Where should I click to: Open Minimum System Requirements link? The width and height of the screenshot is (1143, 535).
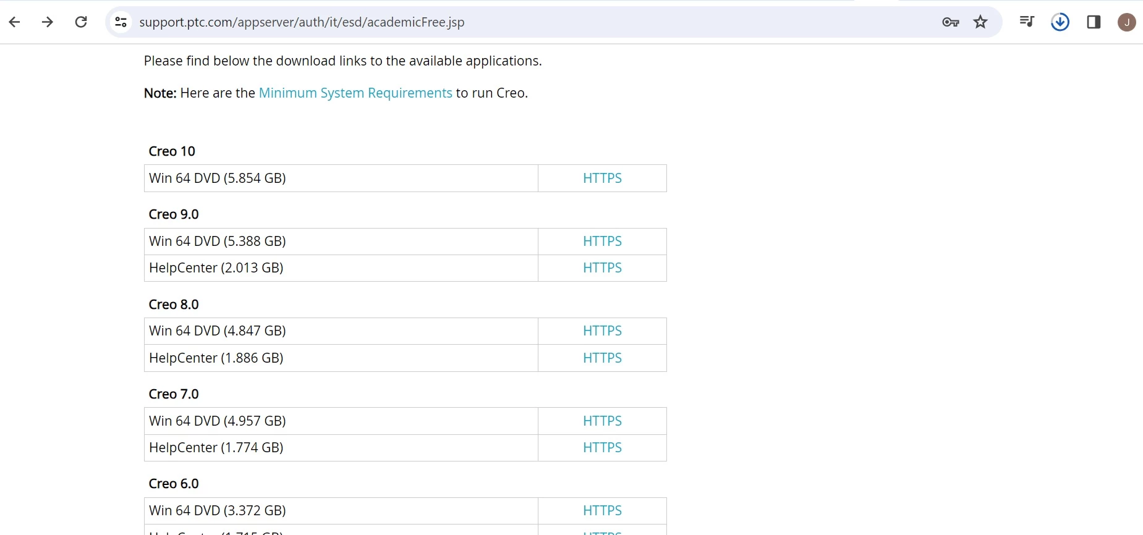point(355,93)
